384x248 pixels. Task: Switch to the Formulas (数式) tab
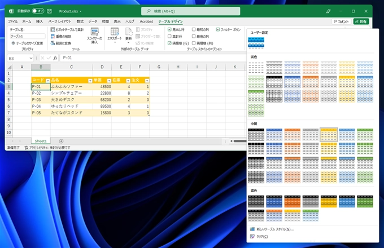(80, 21)
